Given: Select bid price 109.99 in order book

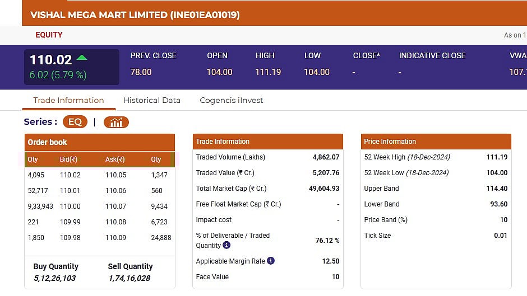Looking at the screenshot, I should pos(70,222).
